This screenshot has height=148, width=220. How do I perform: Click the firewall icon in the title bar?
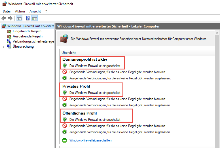point(5,4)
